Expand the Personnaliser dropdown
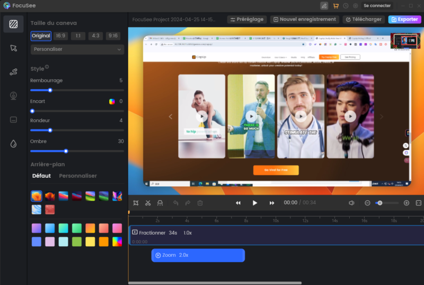Screen dimensions: 424x285 point(77,49)
